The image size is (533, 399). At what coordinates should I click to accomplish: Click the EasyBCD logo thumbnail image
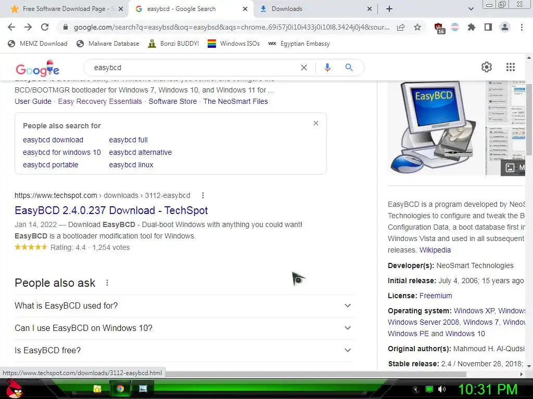pos(436,128)
